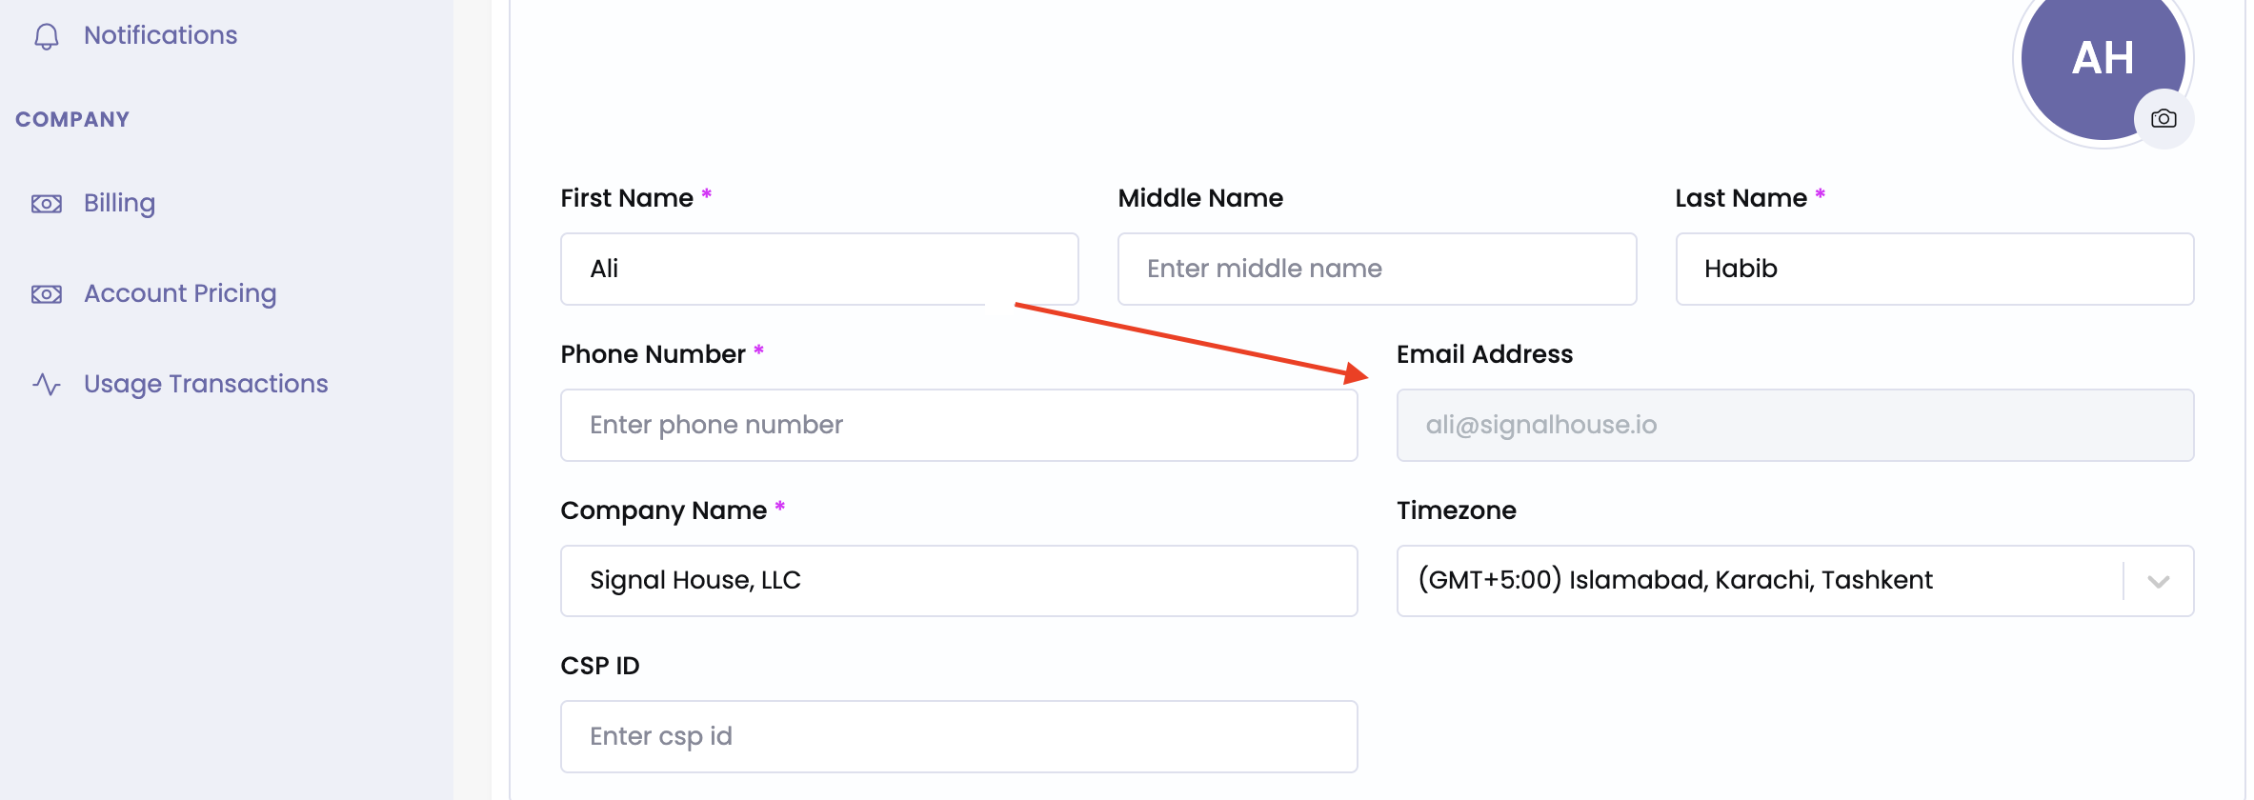Click the camera icon on avatar

pos(2163,119)
